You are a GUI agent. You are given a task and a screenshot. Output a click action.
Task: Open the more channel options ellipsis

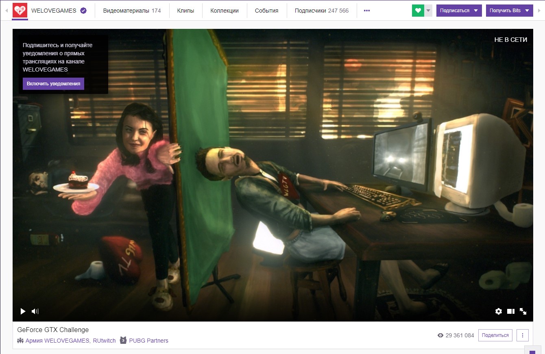click(367, 11)
